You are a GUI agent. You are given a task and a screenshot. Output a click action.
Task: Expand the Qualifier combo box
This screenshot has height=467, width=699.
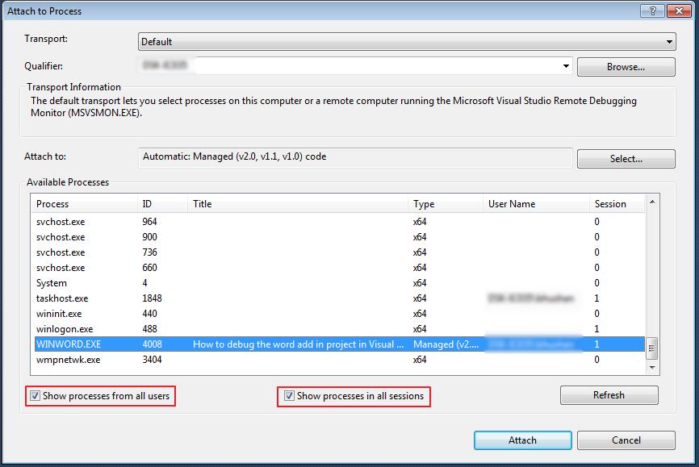pyautogui.click(x=567, y=66)
